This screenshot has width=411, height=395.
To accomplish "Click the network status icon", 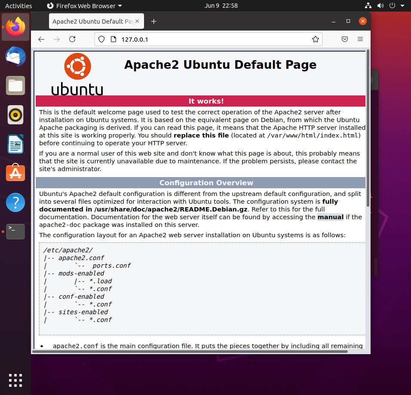I will [368, 6].
